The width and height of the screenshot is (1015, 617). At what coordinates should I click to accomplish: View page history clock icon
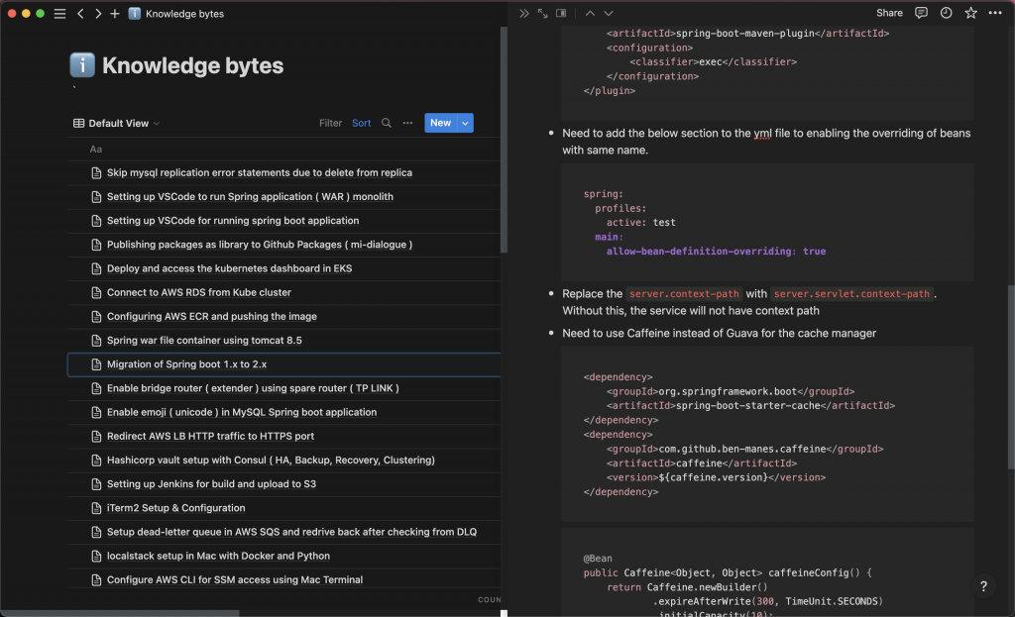946,13
